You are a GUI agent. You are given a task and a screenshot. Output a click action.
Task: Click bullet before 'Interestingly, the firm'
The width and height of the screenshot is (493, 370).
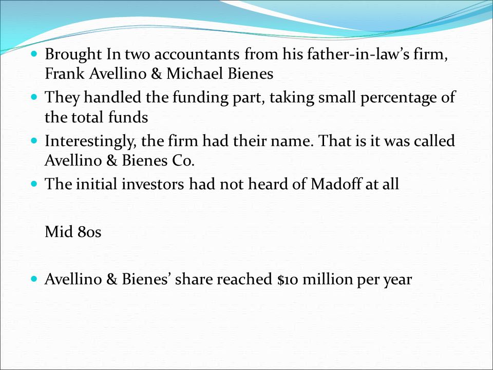click(x=34, y=140)
